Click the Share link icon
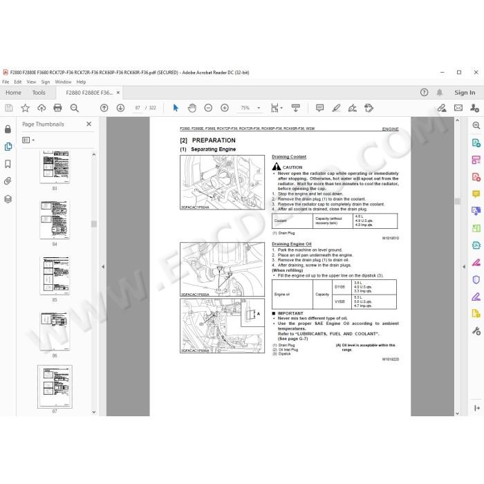 (442, 108)
